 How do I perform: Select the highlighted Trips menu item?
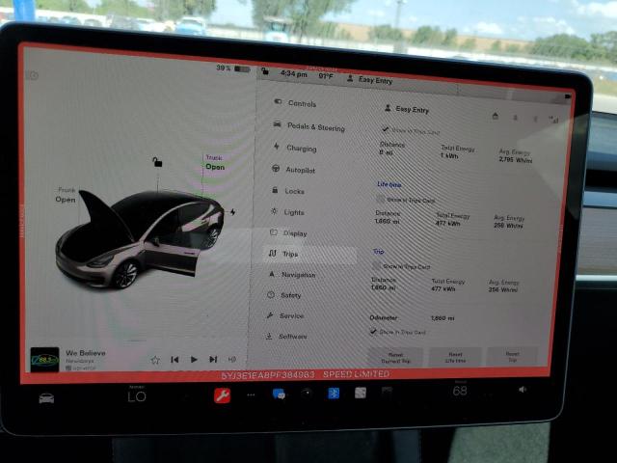coord(310,254)
